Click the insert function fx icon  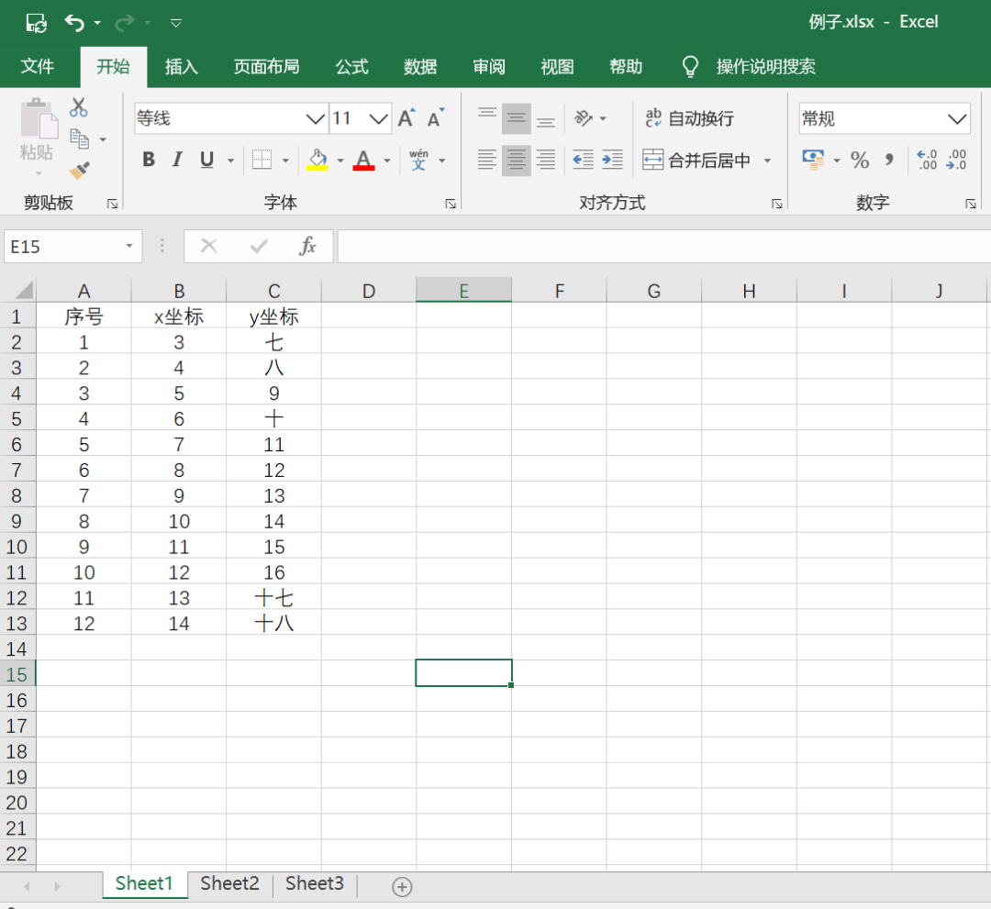[x=307, y=247]
